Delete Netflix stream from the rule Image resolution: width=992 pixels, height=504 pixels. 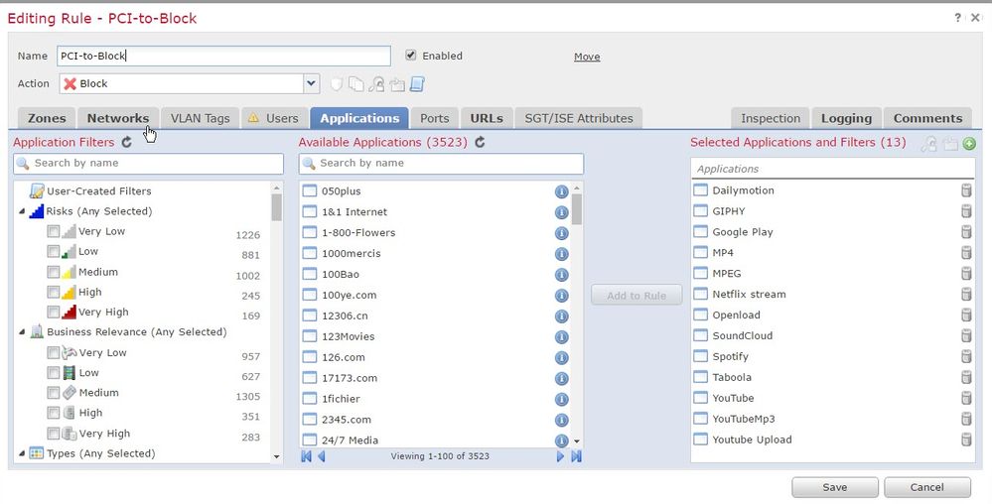[x=966, y=294]
